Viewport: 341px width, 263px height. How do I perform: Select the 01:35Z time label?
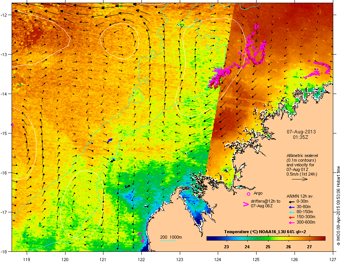click(x=301, y=137)
